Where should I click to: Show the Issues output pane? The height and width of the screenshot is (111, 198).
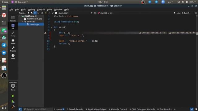59,109
